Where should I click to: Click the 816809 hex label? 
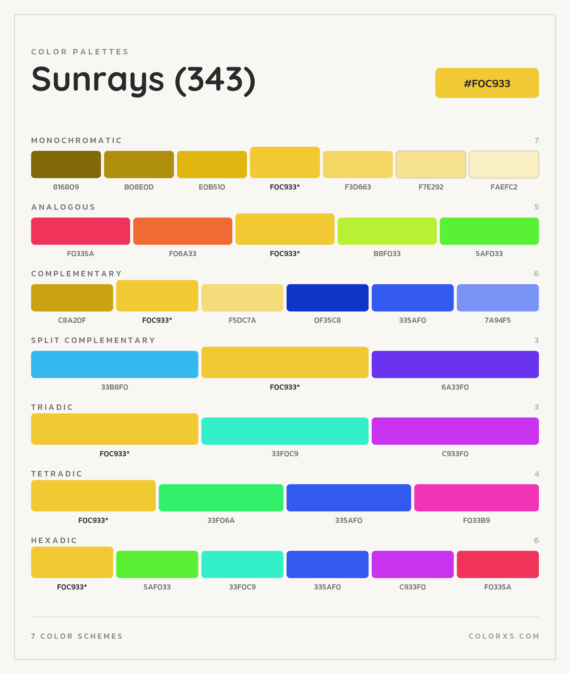(x=66, y=187)
